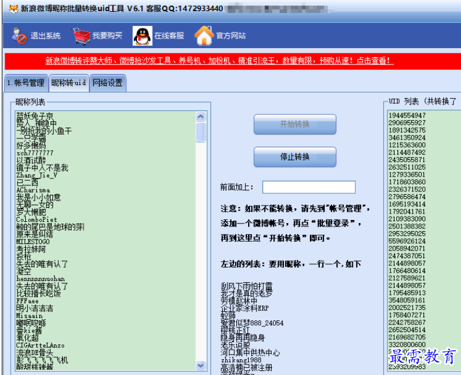
Task: Click the exit system user icon
Action: point(19,35)
